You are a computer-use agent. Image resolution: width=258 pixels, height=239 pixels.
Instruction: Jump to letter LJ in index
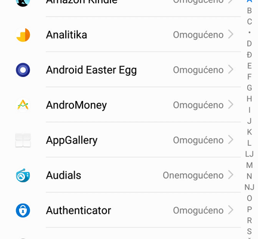pos(250,154)
